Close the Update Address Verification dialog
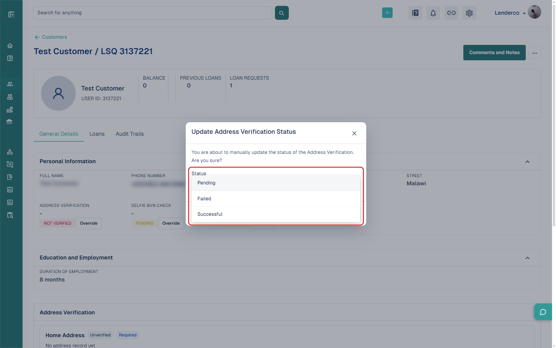 [x=354, y=133]
